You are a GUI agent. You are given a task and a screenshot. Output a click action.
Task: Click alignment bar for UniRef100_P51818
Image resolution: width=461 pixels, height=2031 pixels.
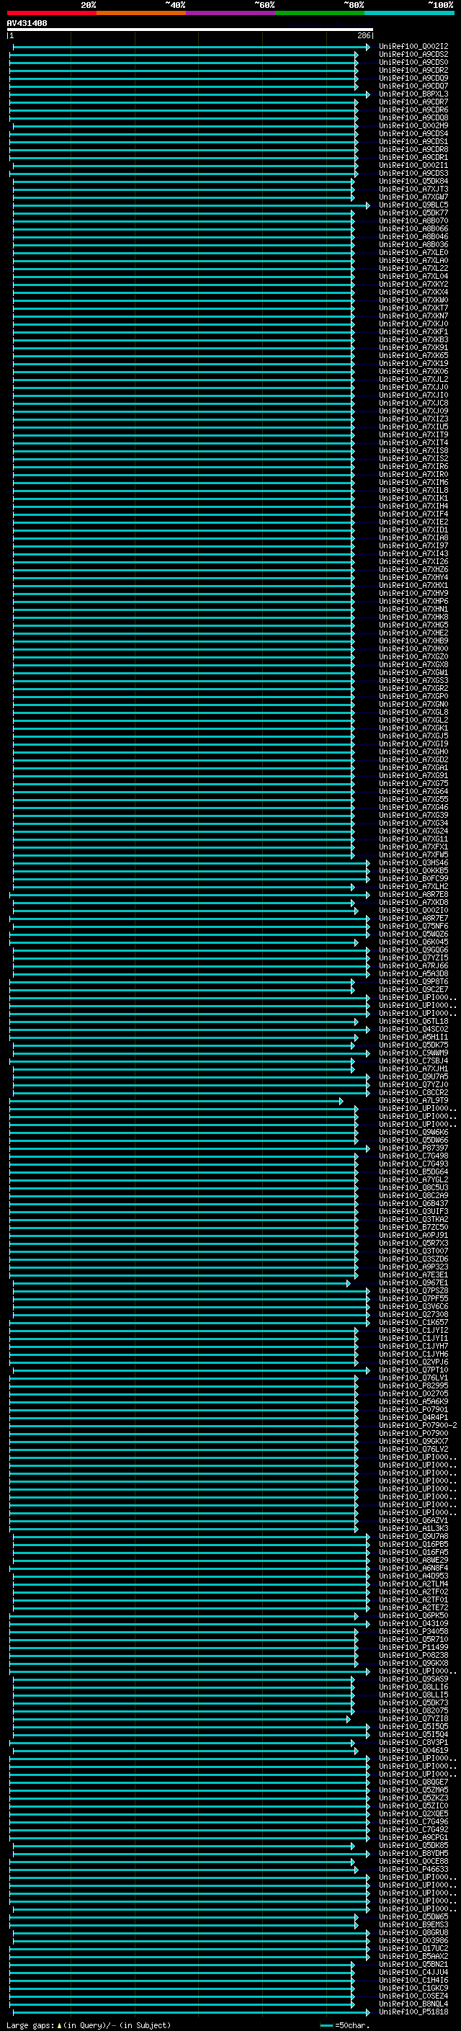point(190,2013)
